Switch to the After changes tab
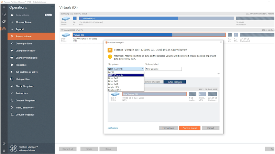This screenshot has width=275, height=154. coord(175,82)
